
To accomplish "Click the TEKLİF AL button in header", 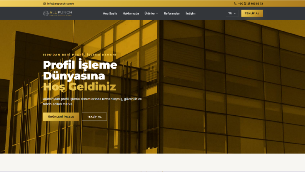I will tap(252, 13).
